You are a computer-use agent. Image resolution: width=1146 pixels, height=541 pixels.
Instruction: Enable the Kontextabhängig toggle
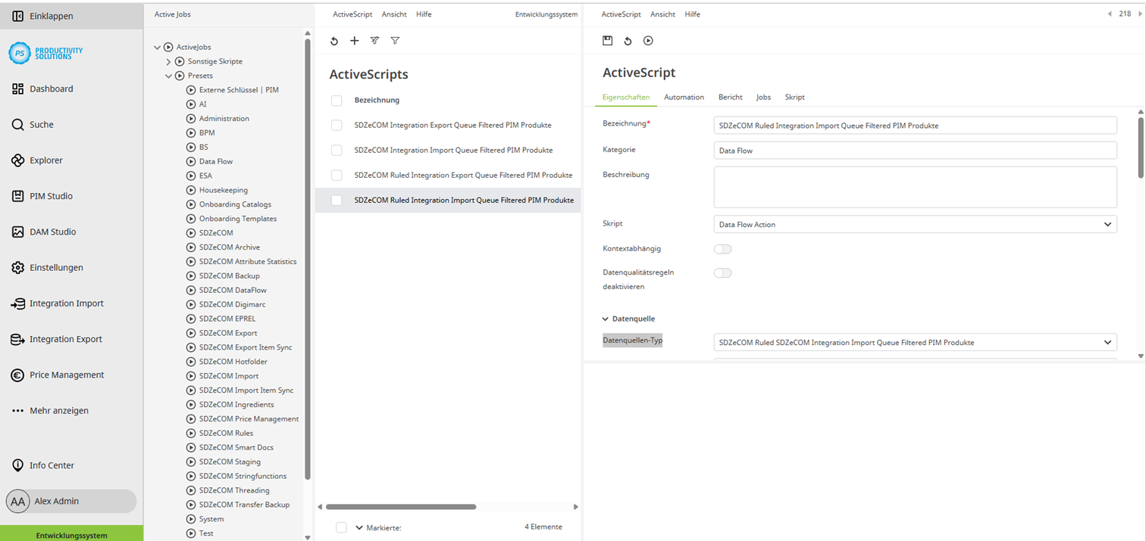coord(722,248)
